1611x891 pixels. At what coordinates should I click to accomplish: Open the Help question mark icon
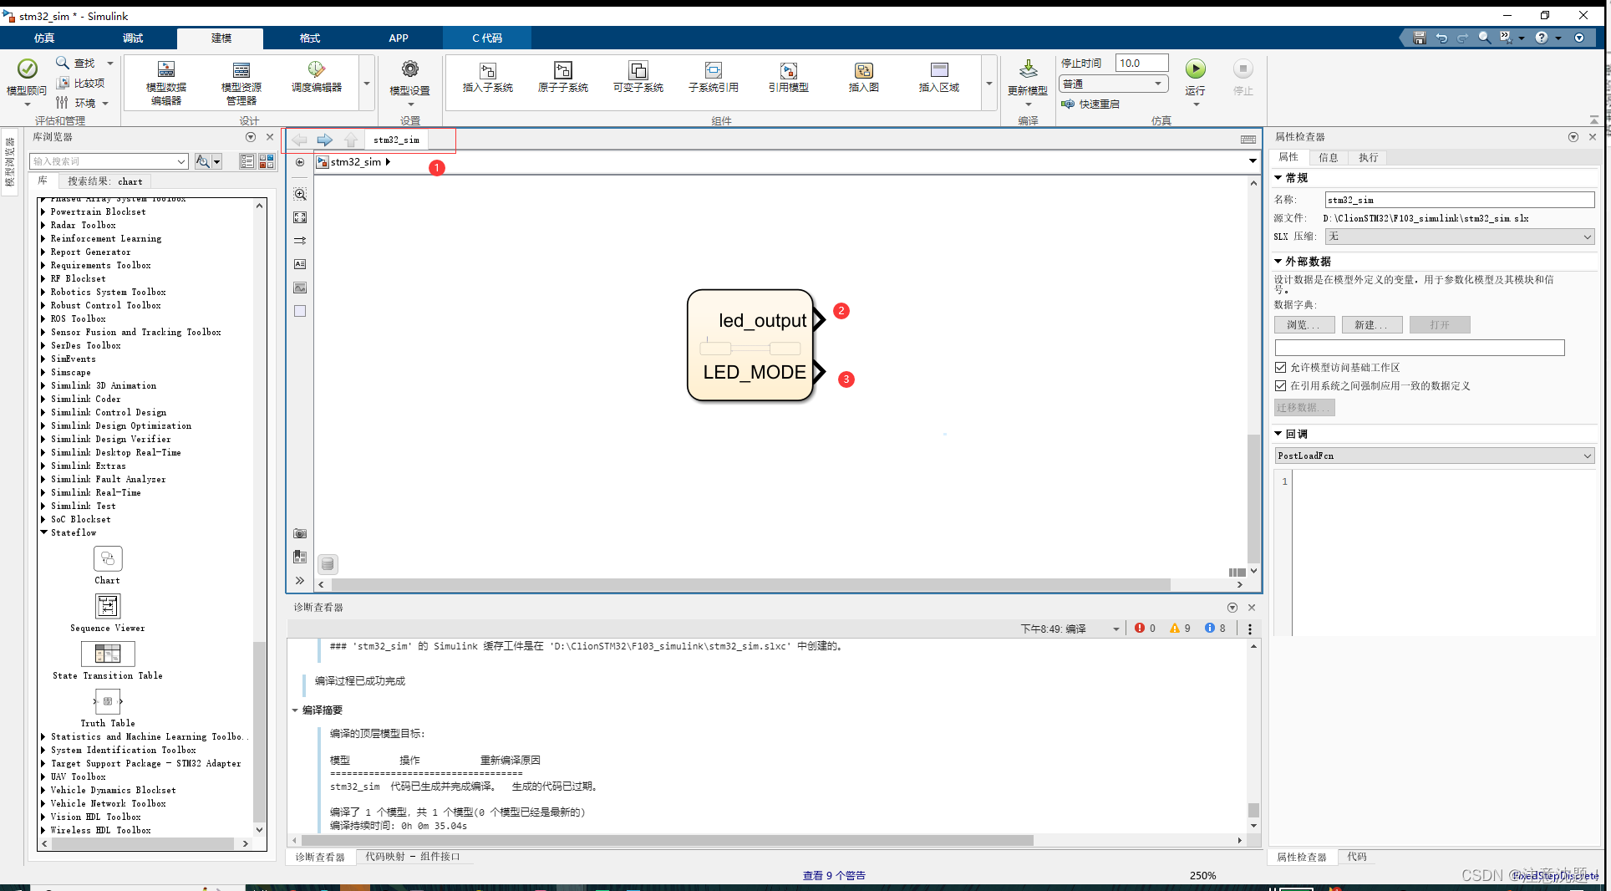pyautogui.click(x=1542, y=38)
